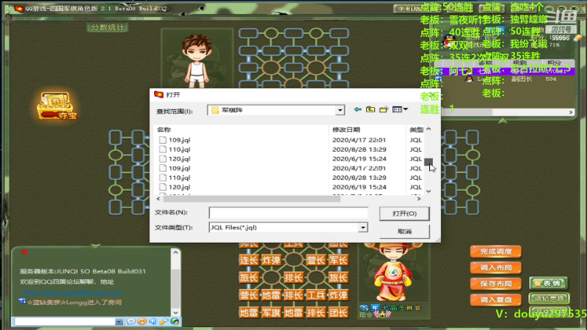The image size is (587, 330).
Task: Select the 军旗 flag piece on the board
Action: 271,312
